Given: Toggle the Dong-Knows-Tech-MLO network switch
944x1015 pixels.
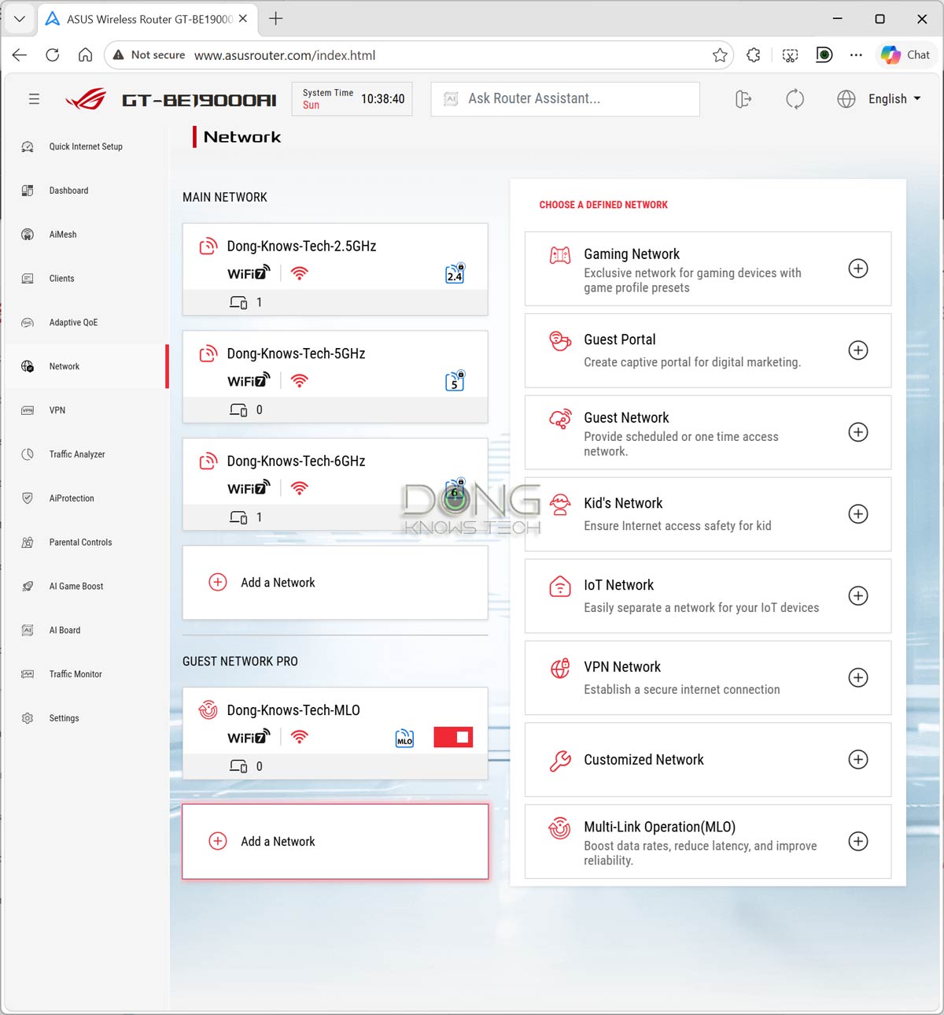Looking at the screenshot, I should point(453,737).
